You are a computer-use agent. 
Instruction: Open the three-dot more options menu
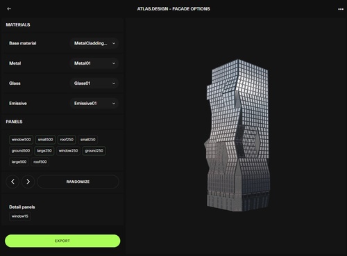(x=341, y=9)
